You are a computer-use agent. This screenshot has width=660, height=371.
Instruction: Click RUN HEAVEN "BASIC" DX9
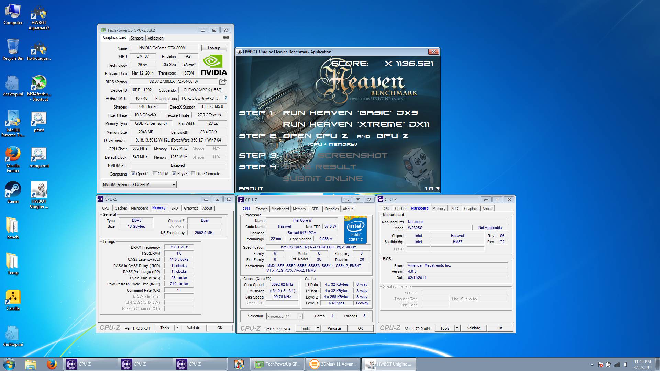pos(350,113)
